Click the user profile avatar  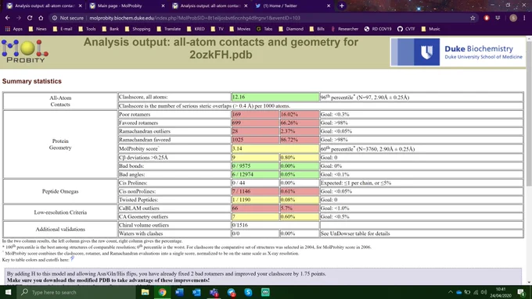click(513, 18)
